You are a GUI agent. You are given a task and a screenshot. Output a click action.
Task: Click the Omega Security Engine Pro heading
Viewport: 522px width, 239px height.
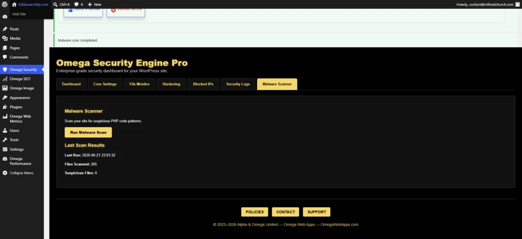(122, 63)
